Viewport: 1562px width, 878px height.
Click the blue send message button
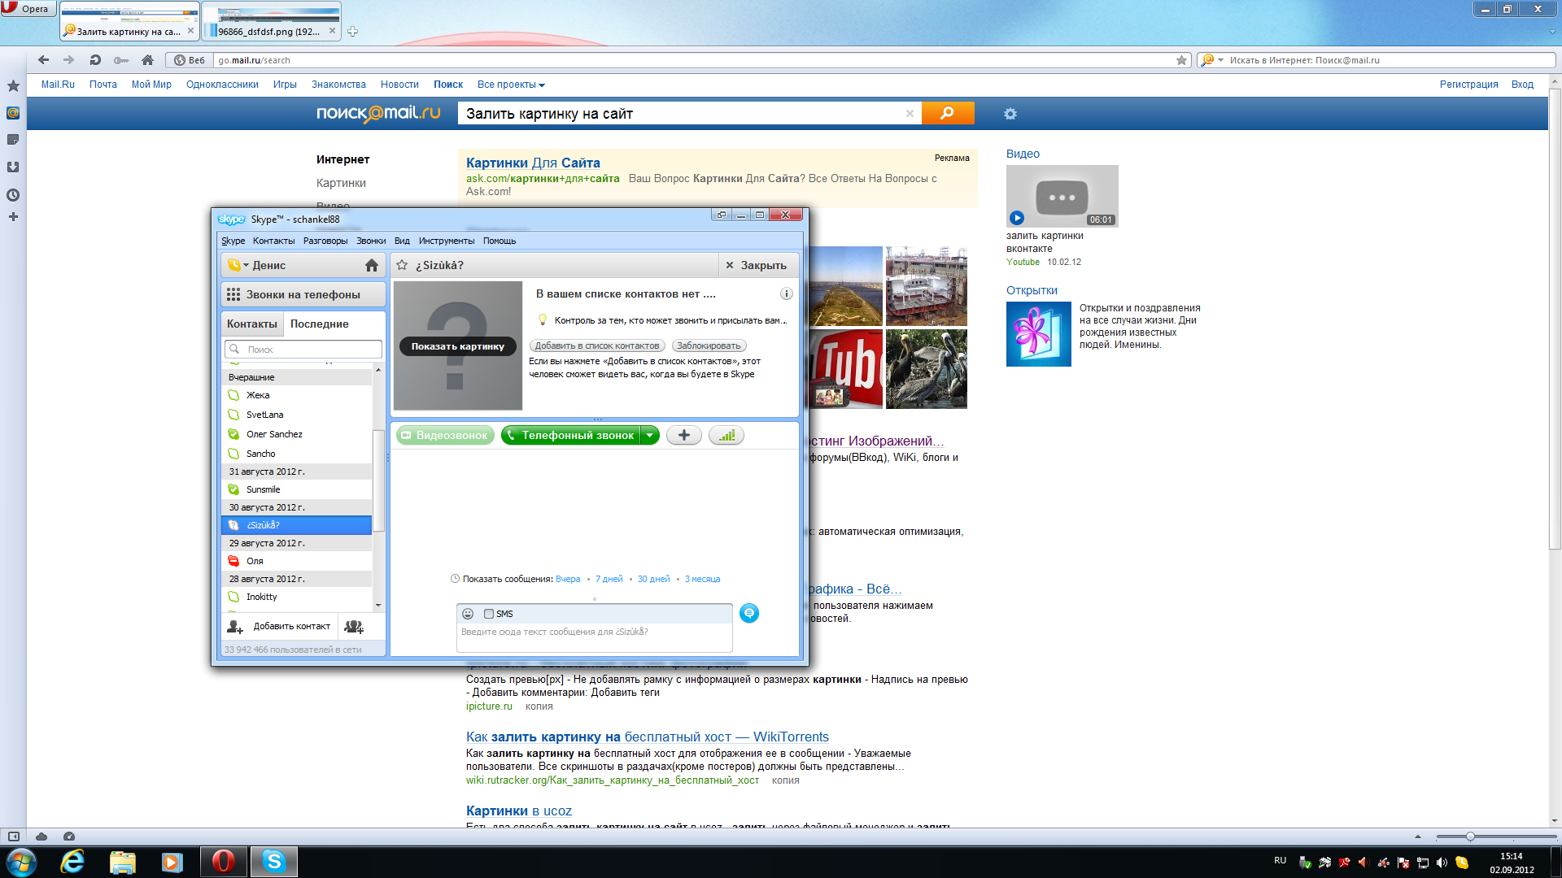[x=749, y=613]
